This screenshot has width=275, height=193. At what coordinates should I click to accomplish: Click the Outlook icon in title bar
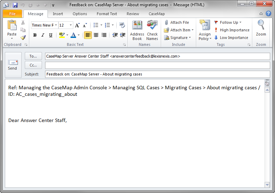click(6, 5)
